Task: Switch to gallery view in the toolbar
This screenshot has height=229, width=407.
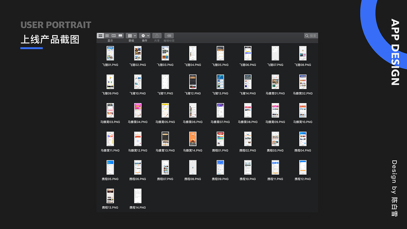Action: (x=120, y=36)
